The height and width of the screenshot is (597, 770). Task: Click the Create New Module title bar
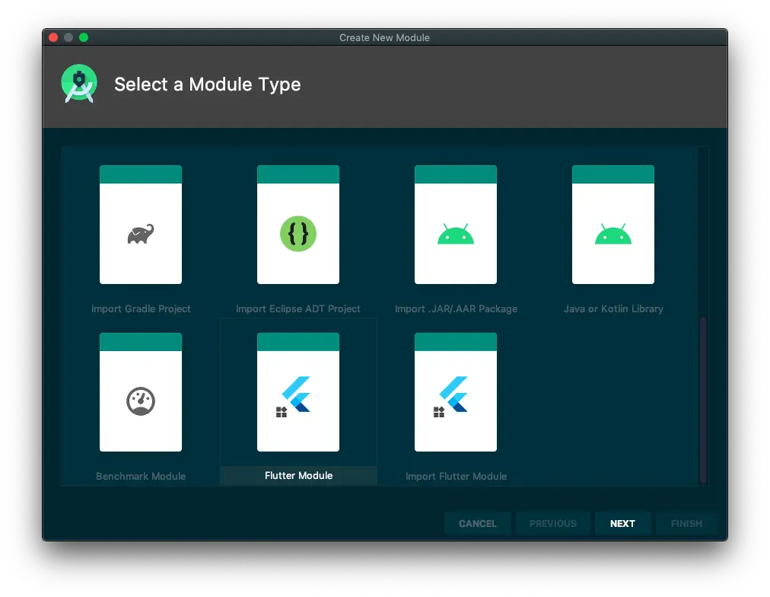[385, 37]
